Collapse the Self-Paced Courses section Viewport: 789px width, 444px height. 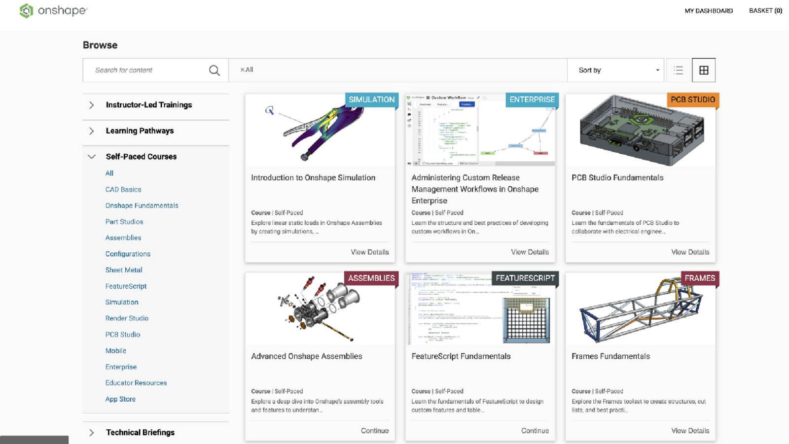[92, 157]
